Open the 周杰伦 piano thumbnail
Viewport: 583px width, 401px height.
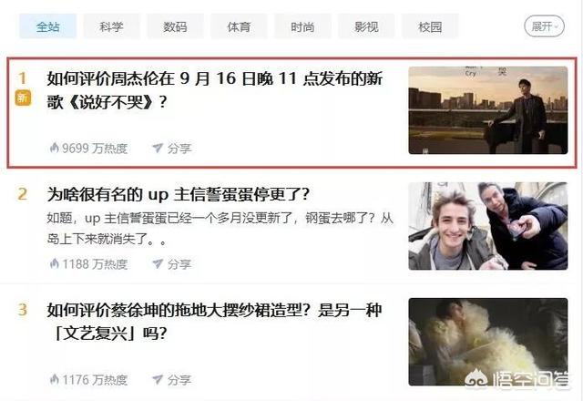(x=488, y=110)
